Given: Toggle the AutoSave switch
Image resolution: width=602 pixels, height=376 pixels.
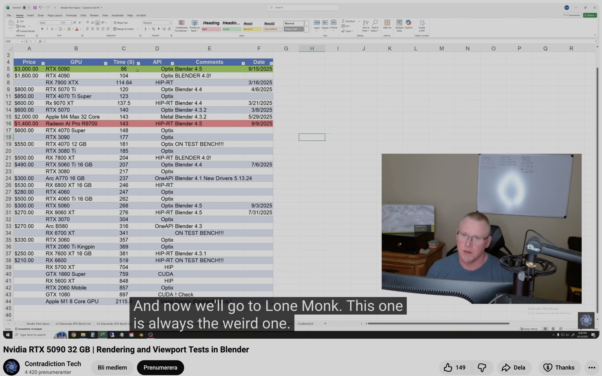Looking at the screenshot, I should point(26,8).
